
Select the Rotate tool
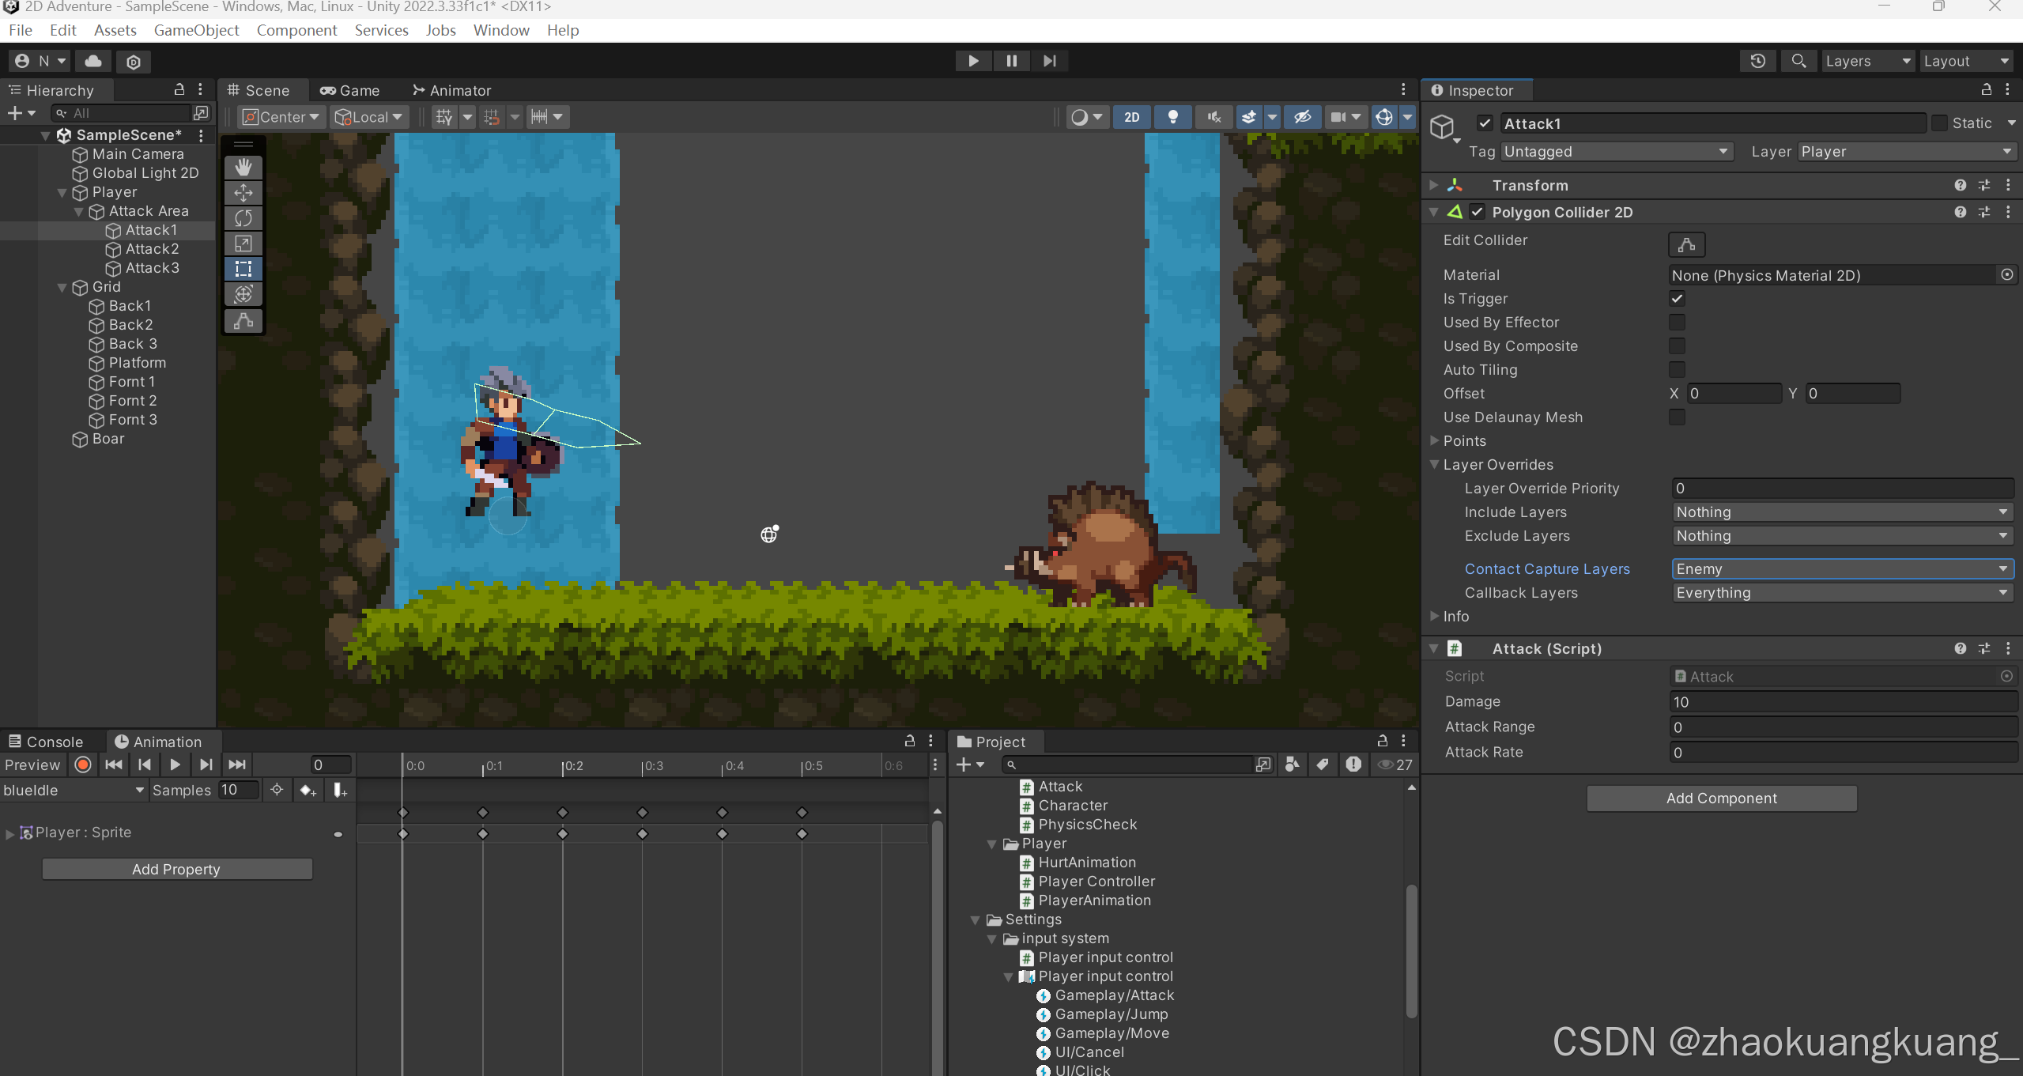pyautogui.click(x=243, y=217)
